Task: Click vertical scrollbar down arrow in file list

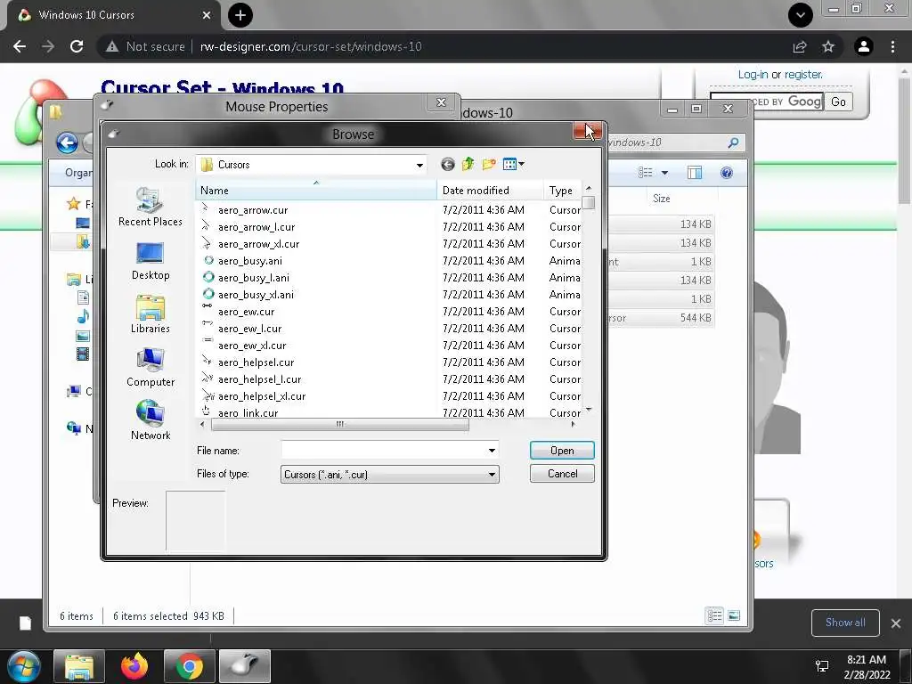Action: click(x=589, y=410)
